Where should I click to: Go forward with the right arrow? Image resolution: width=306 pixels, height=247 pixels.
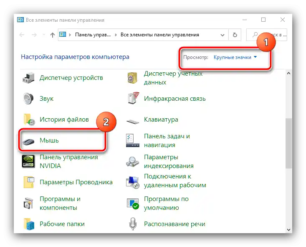(x=34, y=35)
